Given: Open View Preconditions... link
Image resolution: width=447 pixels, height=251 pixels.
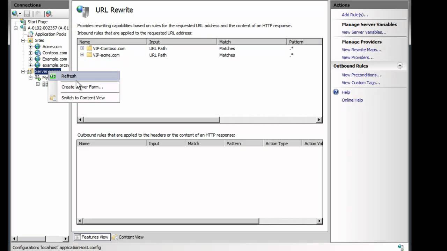Looking at the screenshot, I should pos(361,75).
